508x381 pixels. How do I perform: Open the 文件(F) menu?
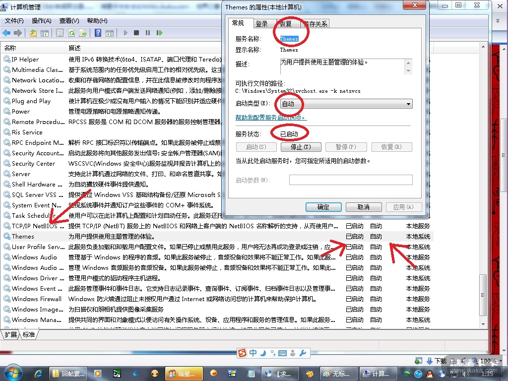click(14, 21)
